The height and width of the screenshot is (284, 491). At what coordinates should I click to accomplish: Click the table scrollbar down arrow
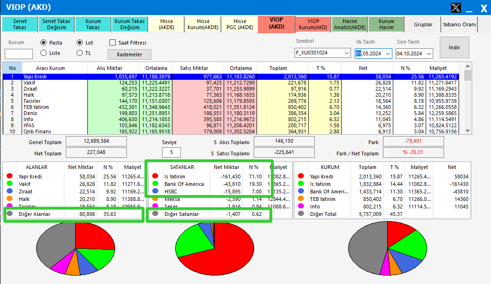click(468, 130)
